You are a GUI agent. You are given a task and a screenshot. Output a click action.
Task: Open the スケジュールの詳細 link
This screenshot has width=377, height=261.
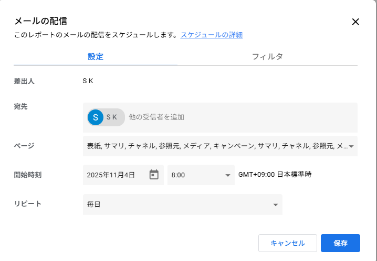212,35
